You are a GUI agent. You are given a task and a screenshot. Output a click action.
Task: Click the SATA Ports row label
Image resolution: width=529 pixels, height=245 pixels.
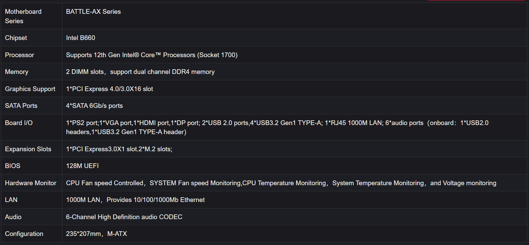coord(21,106)
